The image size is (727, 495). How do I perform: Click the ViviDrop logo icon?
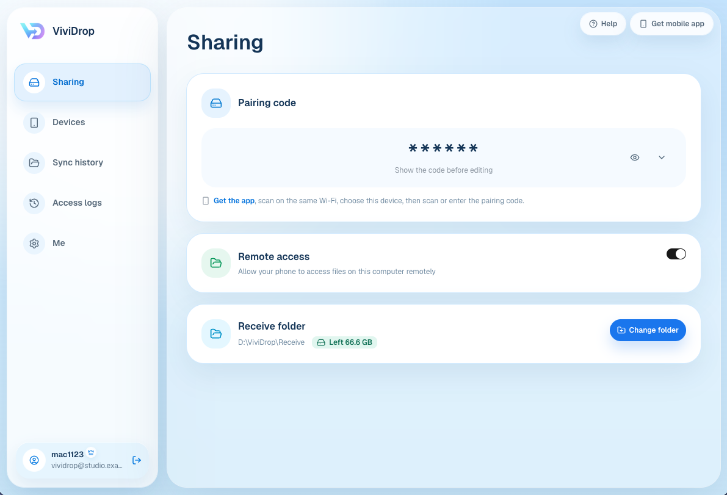coord(32,31)
